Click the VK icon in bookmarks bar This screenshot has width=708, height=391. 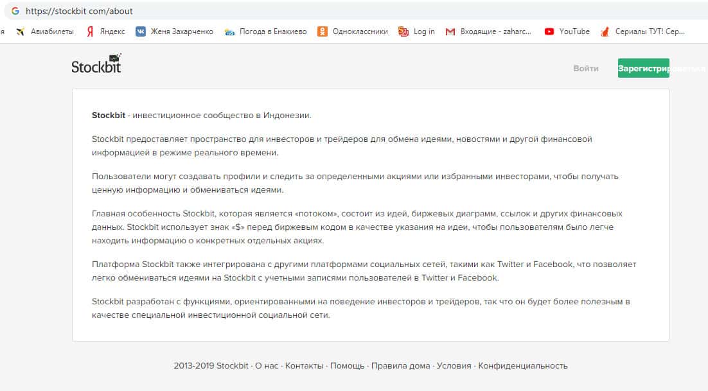[141, 31]
